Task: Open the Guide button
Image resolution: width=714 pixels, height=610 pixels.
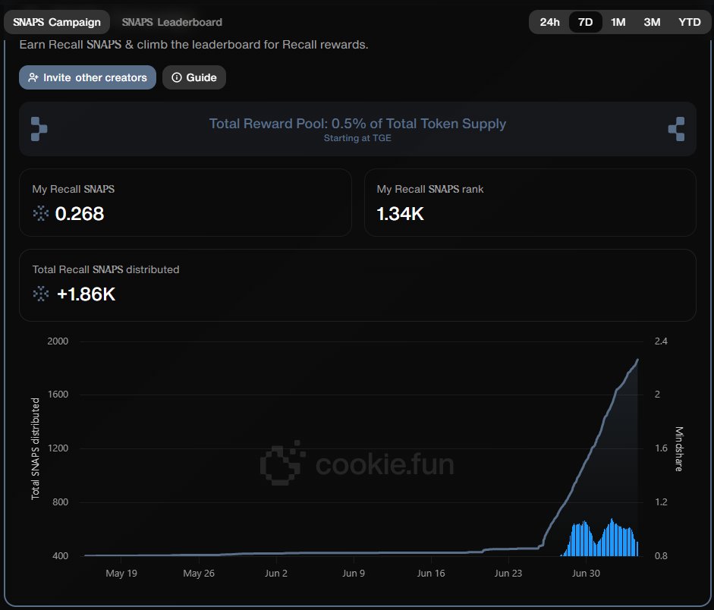Action: pyautogui.click(x=194, y=77)
